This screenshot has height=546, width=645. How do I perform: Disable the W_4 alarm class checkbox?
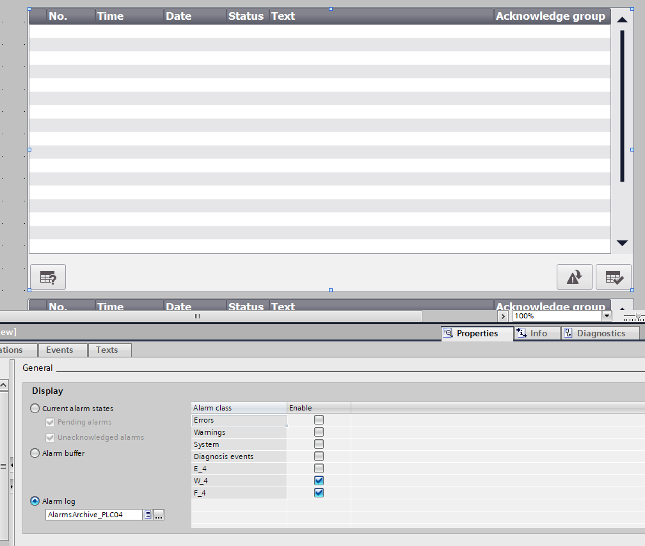pyautogui.click(x=319, y=481)
